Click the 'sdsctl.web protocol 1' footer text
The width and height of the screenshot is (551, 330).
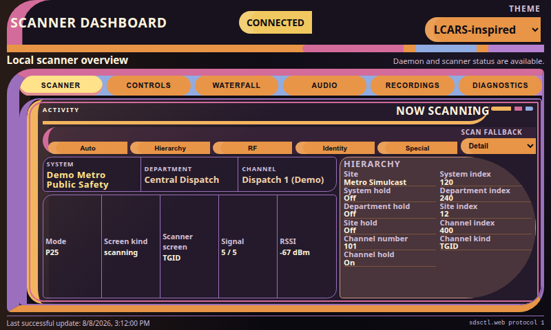(x=506, y=322)
